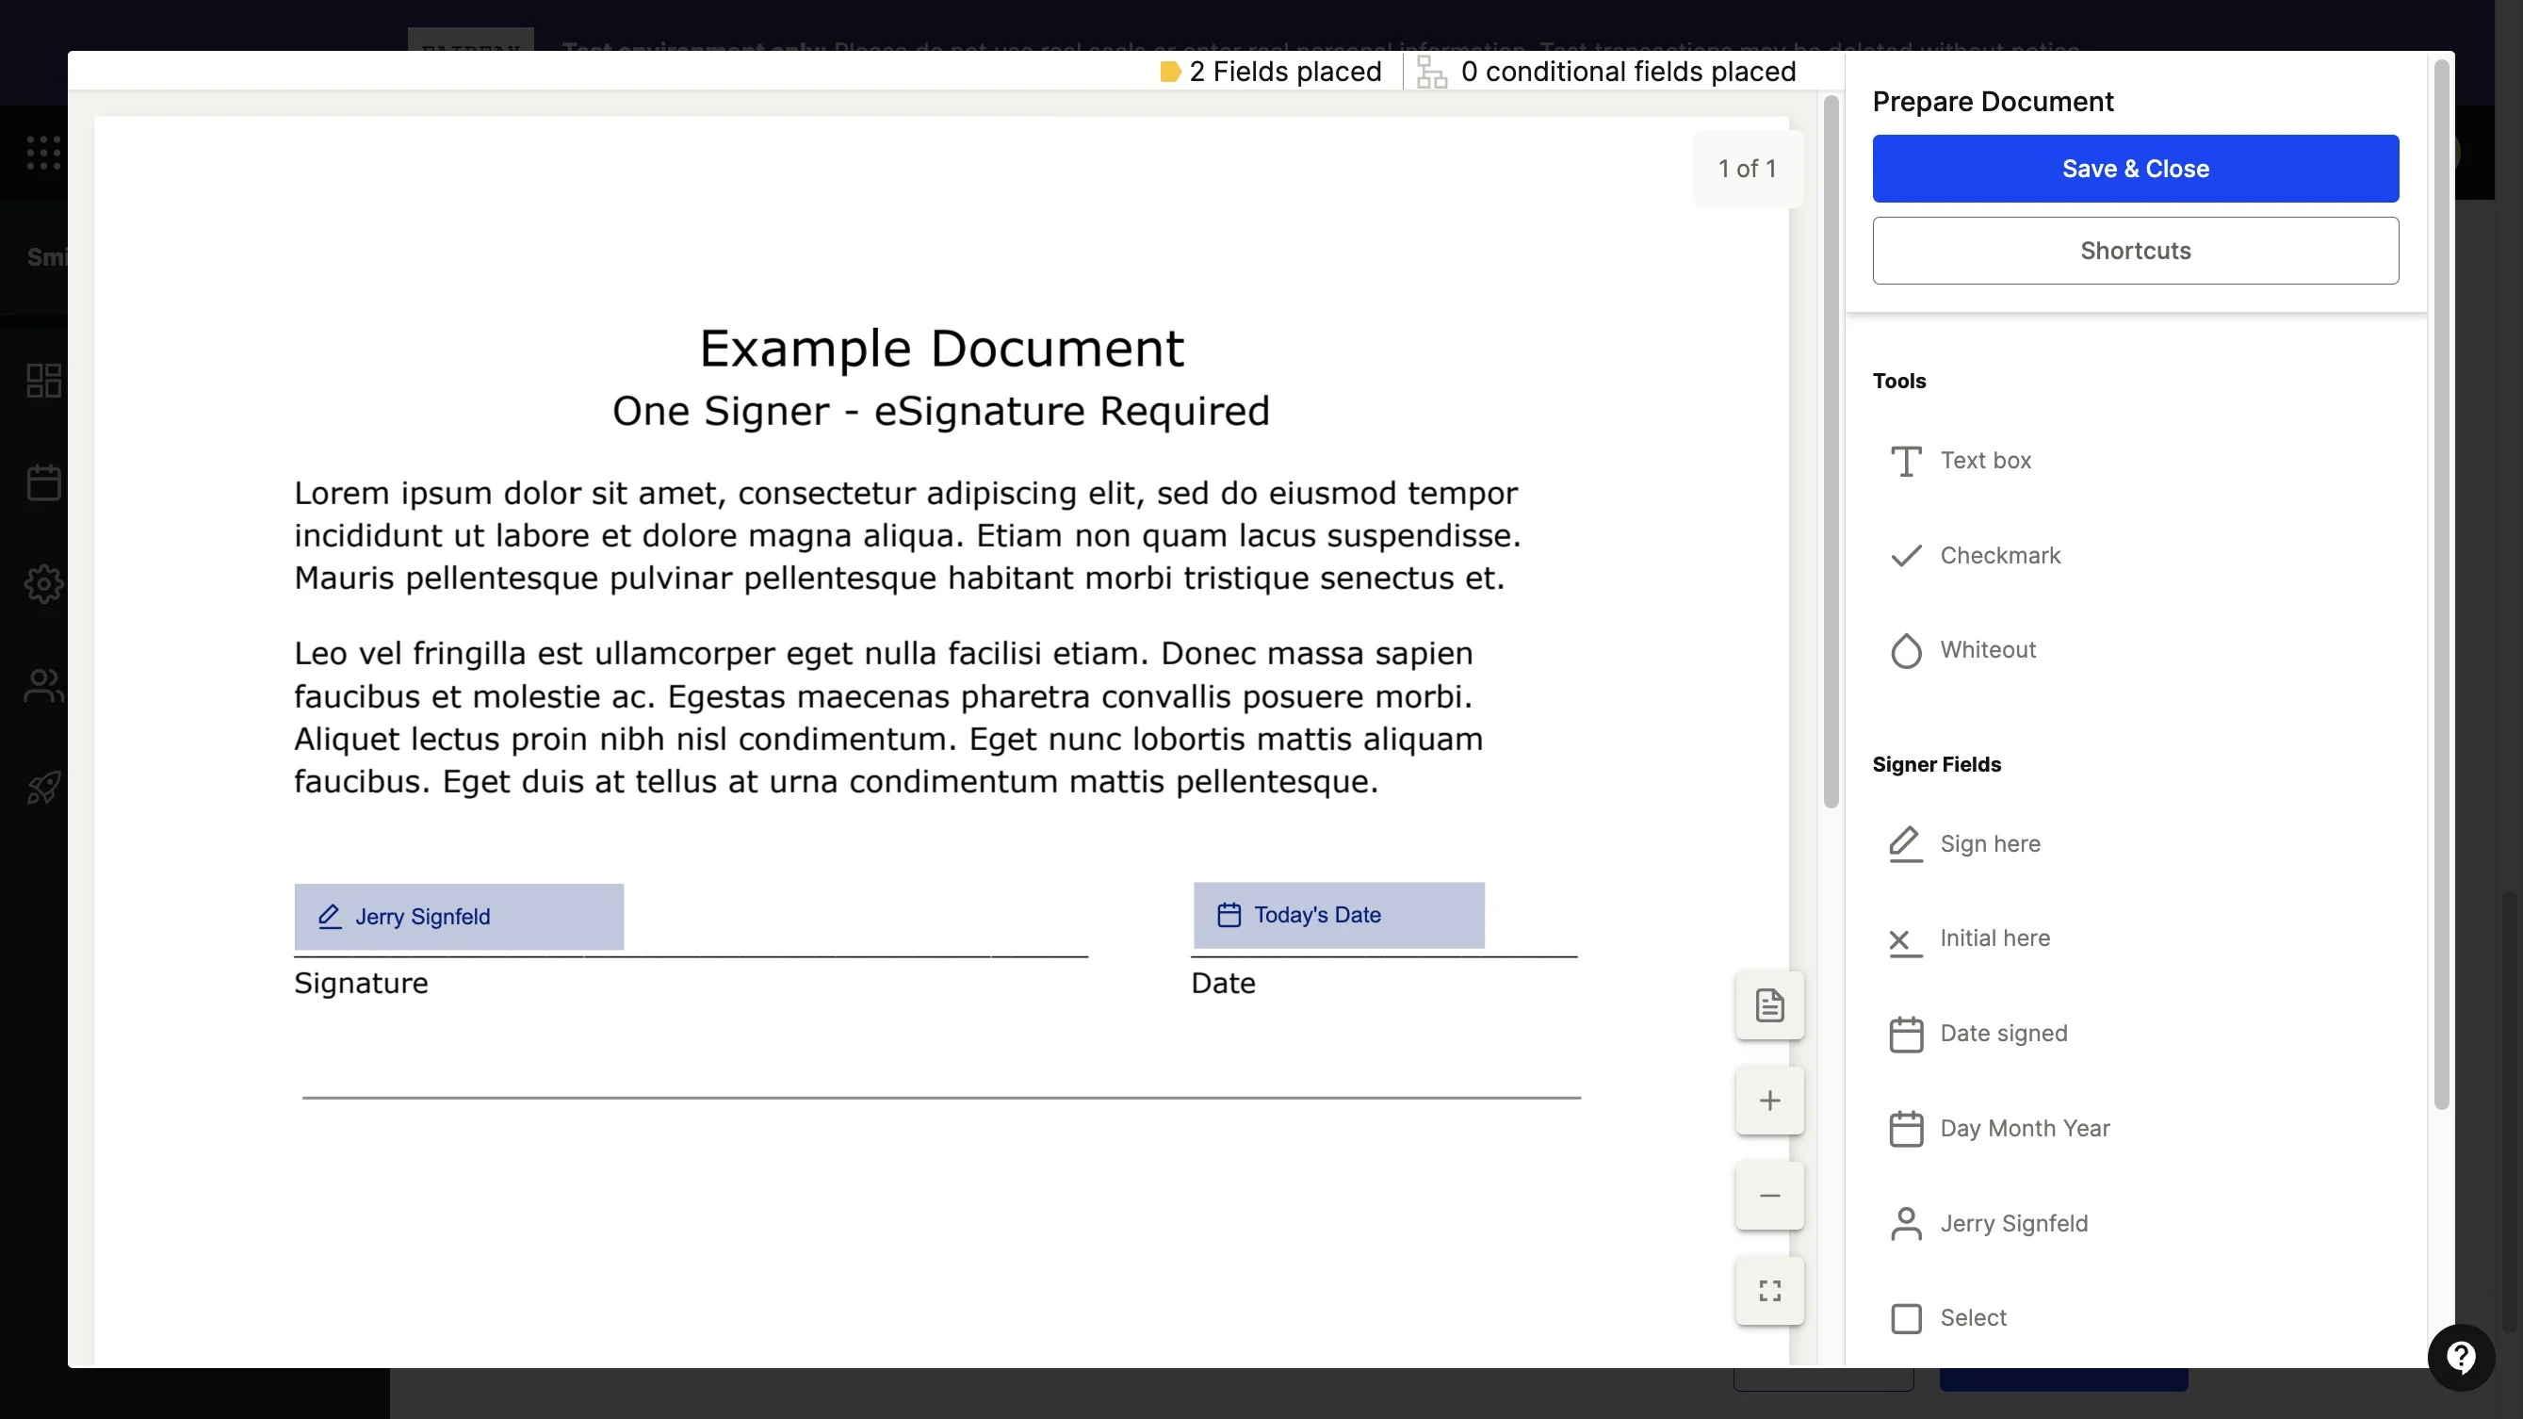Screen dimensions: 2523x1419
Task: Click the yellow fields placed tag icon
Action: click(1169, 73)
